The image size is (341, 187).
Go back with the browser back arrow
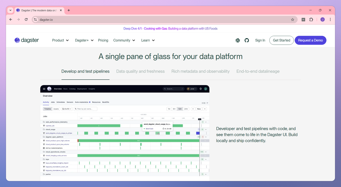[11, 20]
